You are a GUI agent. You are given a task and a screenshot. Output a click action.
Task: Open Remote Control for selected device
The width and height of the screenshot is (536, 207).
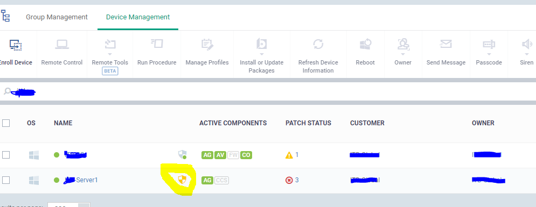tap(62, 53)
